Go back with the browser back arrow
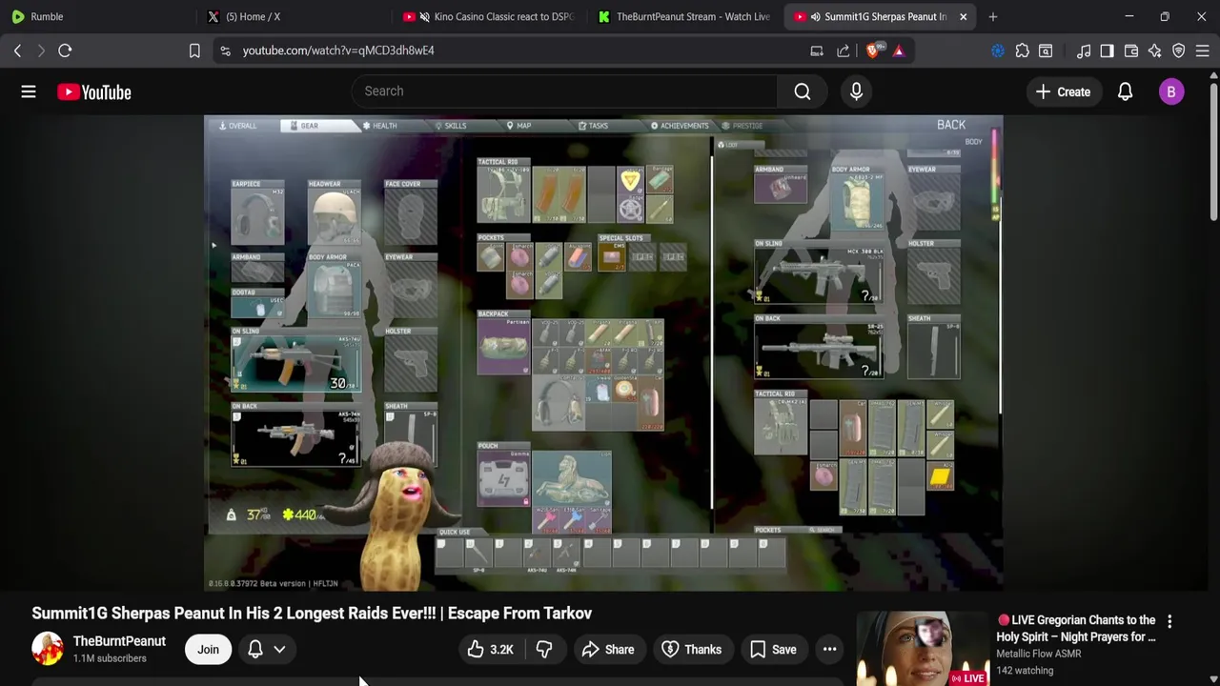This screenshot has width=1220, height=686. pos(17,50)
